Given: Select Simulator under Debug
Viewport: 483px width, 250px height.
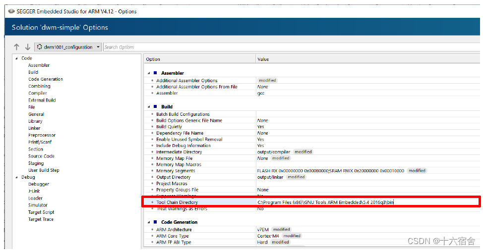Looking at the screenshot, I should coord(38,205).
